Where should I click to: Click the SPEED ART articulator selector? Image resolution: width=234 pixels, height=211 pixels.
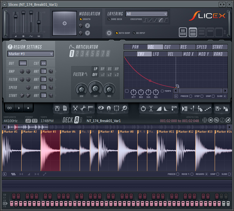[44, 87]
